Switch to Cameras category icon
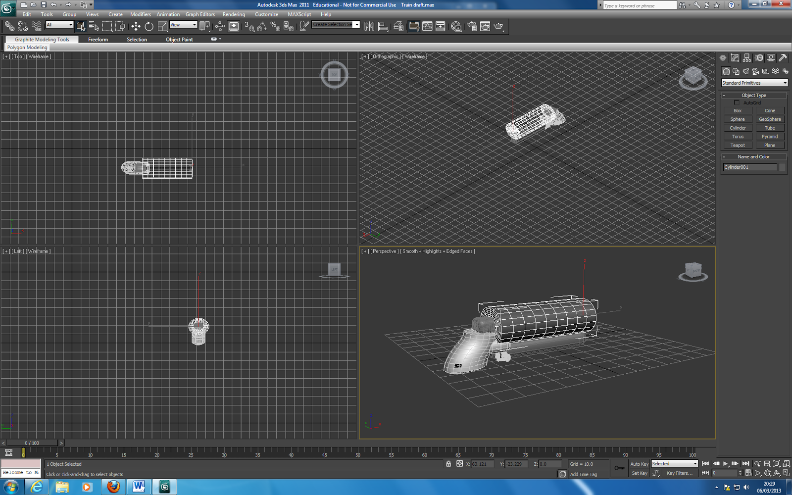This screenshot has width=792, height=495. (755, 72)
